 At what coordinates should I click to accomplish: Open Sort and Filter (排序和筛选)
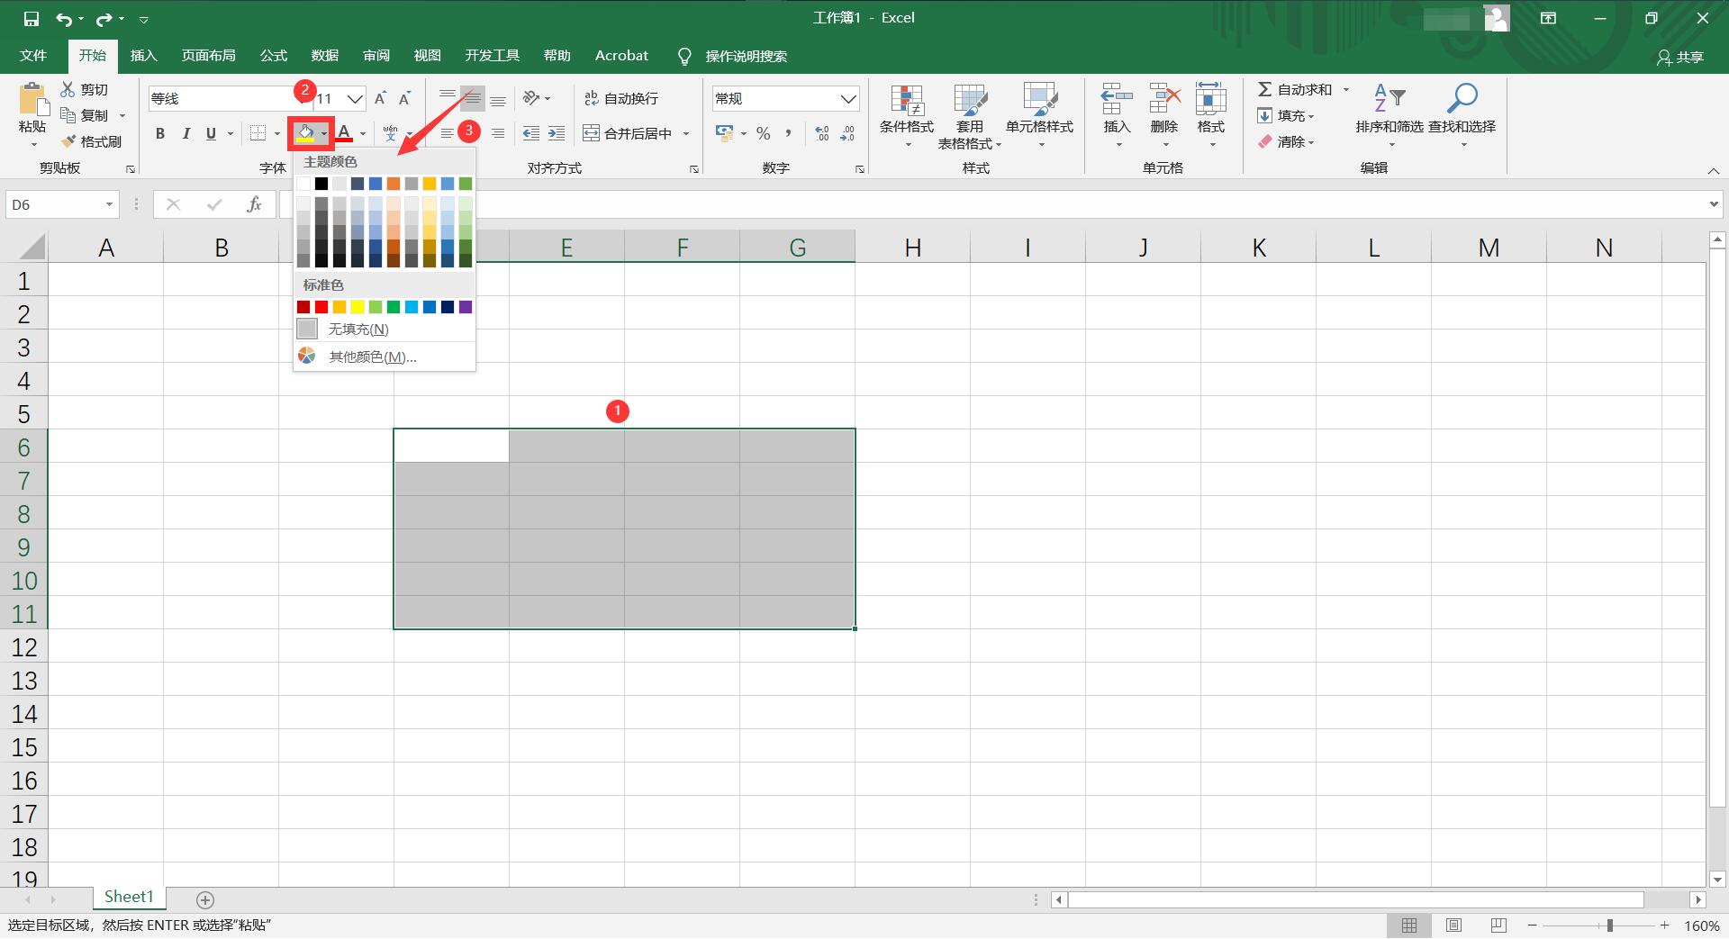pyautogui.click(x=1390, y=115)
